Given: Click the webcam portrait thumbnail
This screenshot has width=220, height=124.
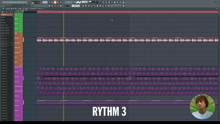Looking at the screenshot, I should 202,106.
